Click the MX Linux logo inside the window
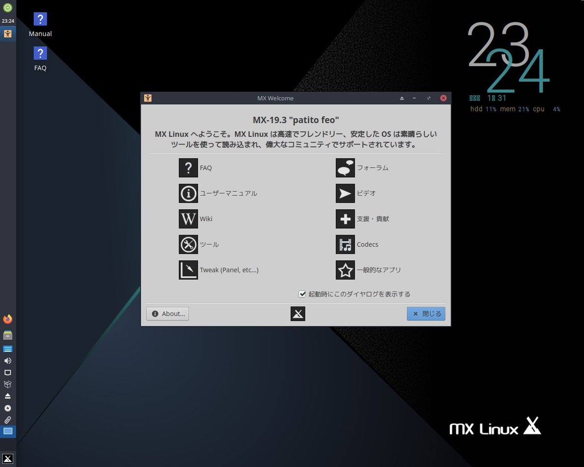584x467 pixels. click(x=297, y=313)
